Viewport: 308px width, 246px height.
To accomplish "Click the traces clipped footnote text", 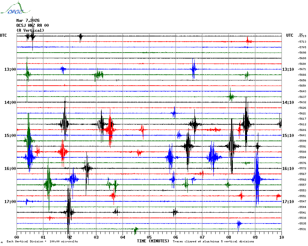I will click(x=213, y=241).
